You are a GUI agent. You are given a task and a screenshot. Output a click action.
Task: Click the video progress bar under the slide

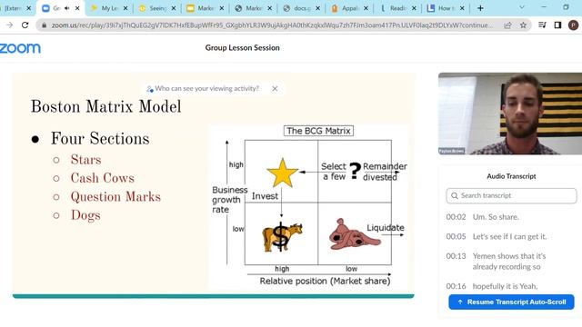214,296
